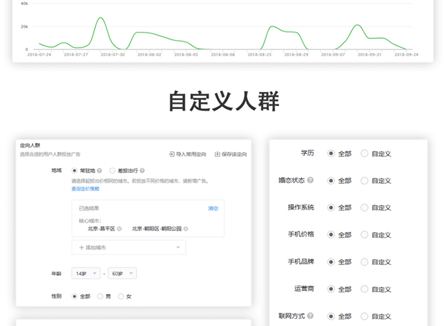The width and height of the screenshot is (445, 326).
Task: Click the 查询定价策略 link
Action: pyautogui.click(x=85, y=189)
